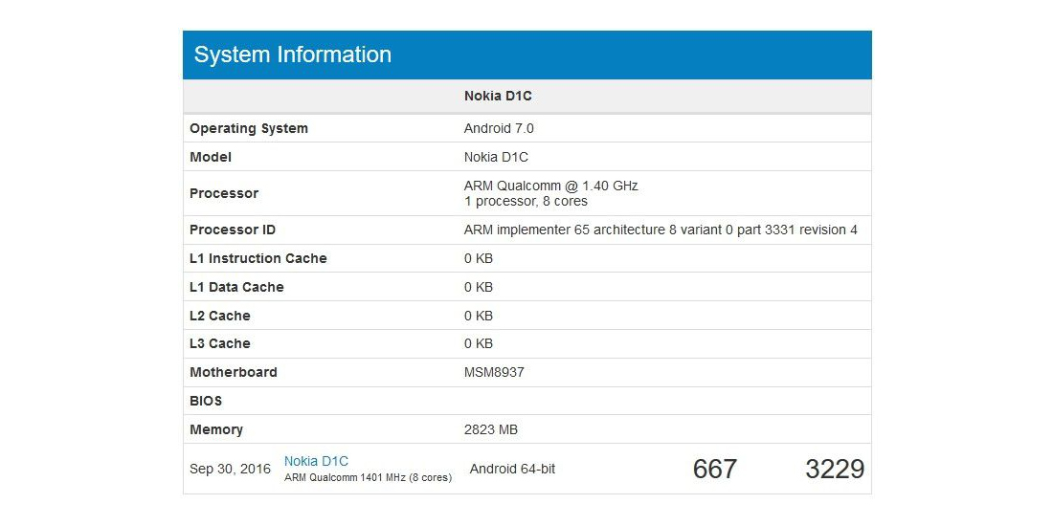Select the single-core score 667

tap(714, 469)
